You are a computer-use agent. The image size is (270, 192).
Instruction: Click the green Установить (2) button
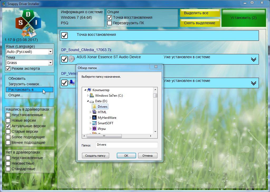(x=243, y=18)
